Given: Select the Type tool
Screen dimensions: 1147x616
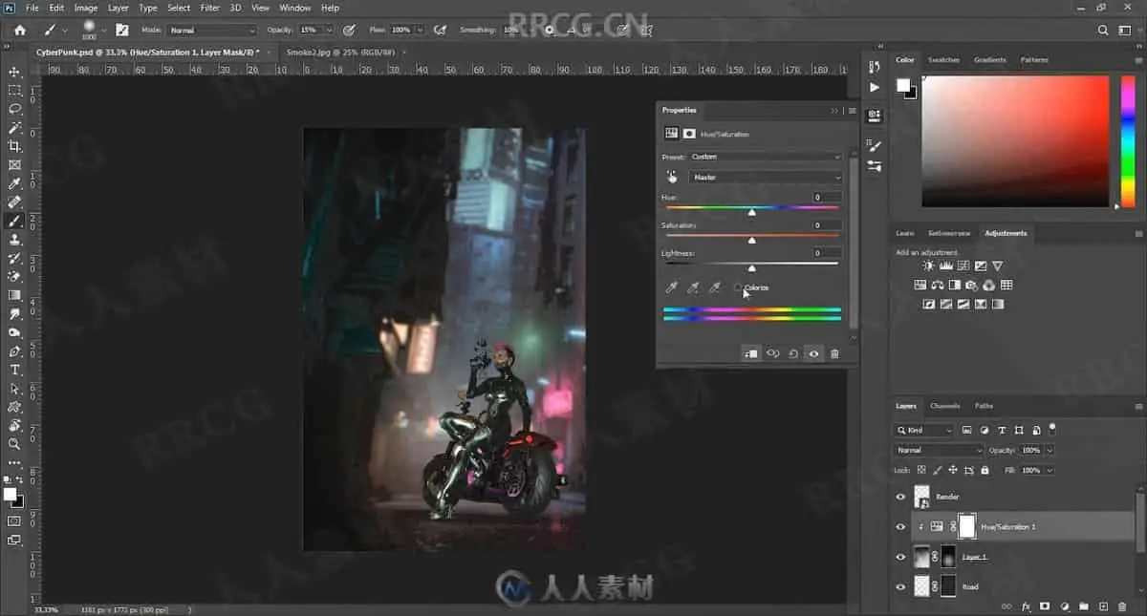Looking at the screenshot, I should 14,370.
